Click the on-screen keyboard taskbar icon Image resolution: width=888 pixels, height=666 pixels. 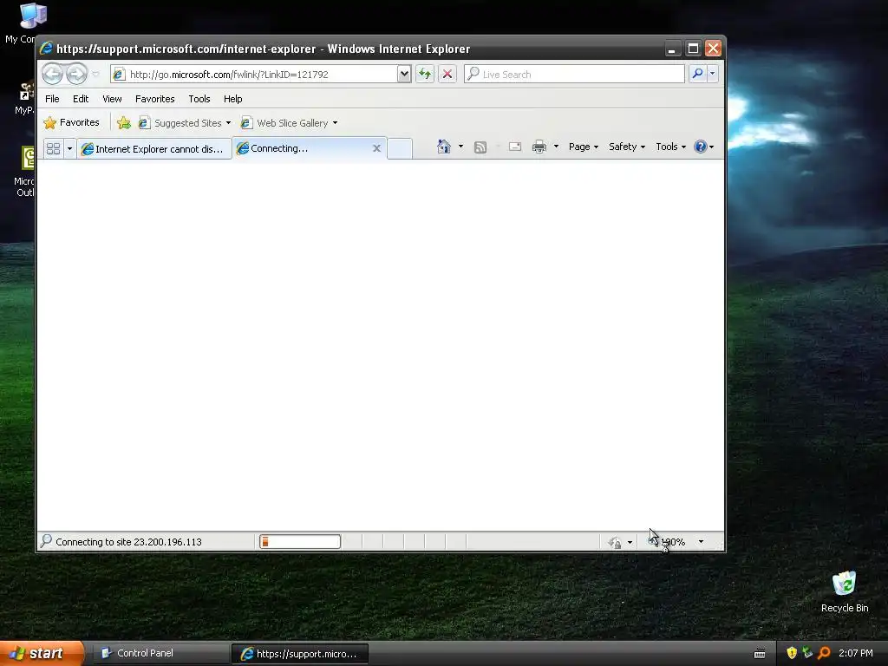click(760, 654)
